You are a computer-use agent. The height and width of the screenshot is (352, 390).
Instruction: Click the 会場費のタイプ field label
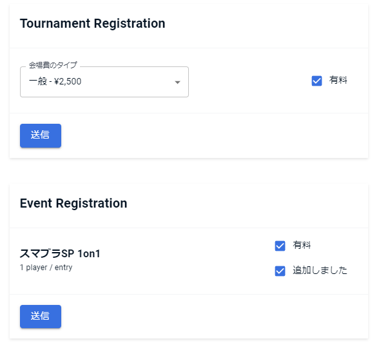[x=53, y=65]
